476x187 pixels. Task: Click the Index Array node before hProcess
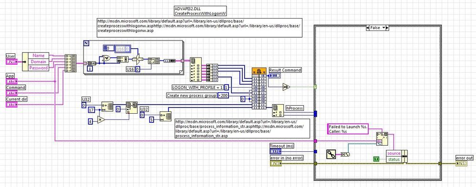tap(278, 110)
